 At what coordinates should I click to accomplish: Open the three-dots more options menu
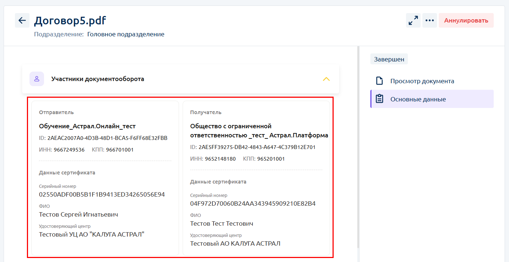430,20
